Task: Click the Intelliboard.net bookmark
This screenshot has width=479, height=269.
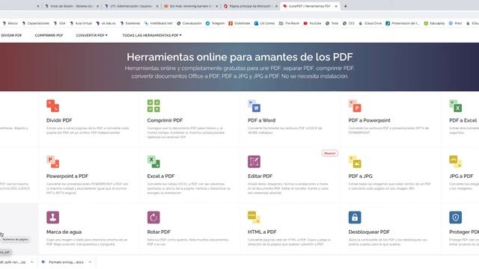Action: pyautogui.click(x=158, y=23)
